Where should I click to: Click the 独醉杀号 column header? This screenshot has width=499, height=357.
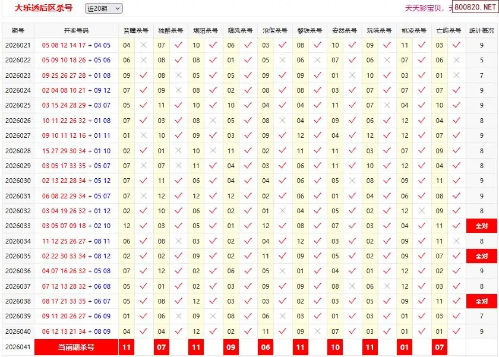point(170,30)
